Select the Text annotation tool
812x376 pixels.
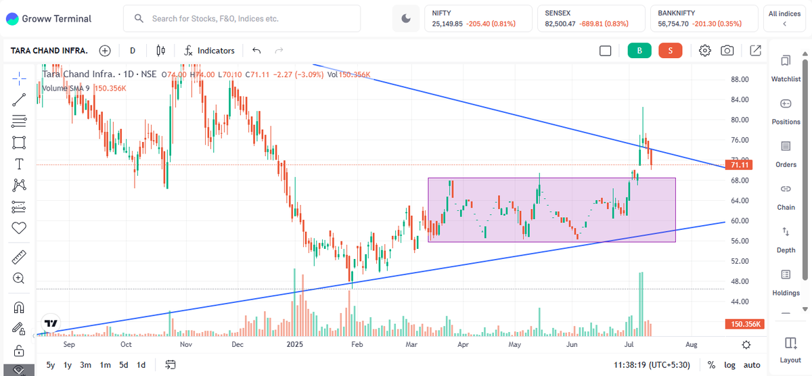click(19, 164)
